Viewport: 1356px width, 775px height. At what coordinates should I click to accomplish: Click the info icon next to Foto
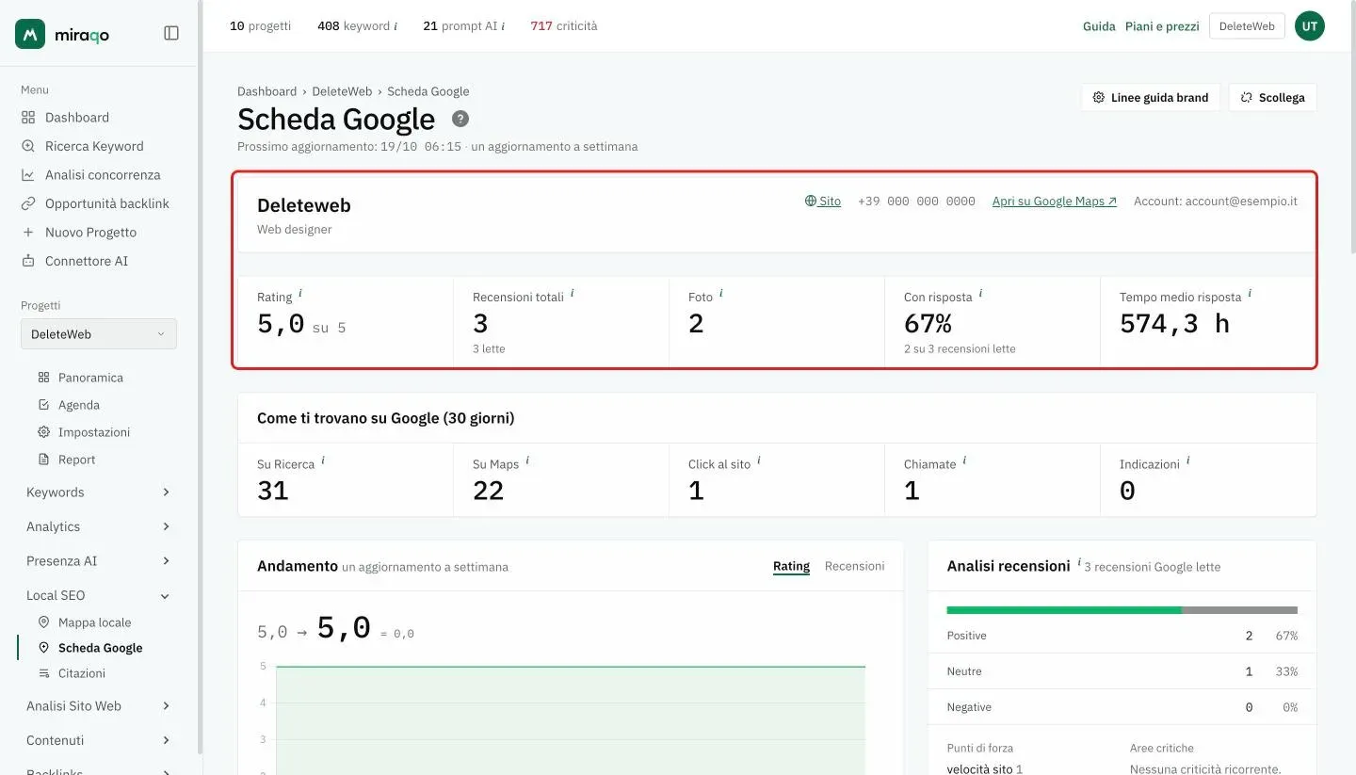(x=720, y=294)
